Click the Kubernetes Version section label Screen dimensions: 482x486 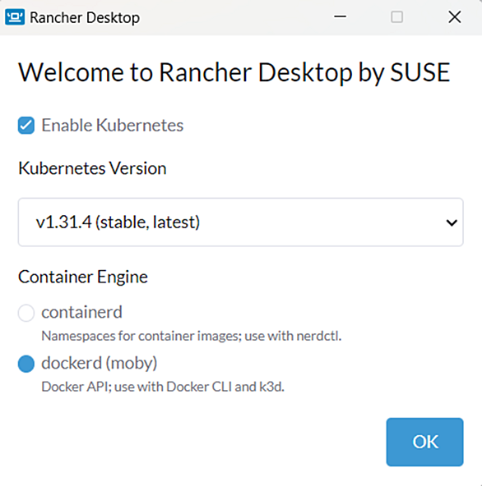pyautogui.click(x=93, y=168)
